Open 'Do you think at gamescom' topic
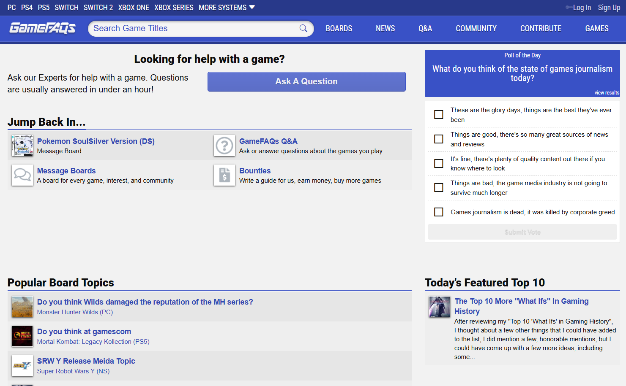Viewport: 626px width, 386px height. (x=84, y=332)
